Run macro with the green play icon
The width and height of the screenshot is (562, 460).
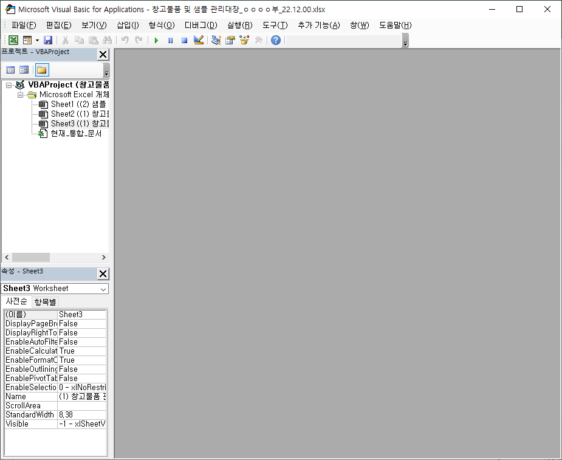tap(156, 40)
